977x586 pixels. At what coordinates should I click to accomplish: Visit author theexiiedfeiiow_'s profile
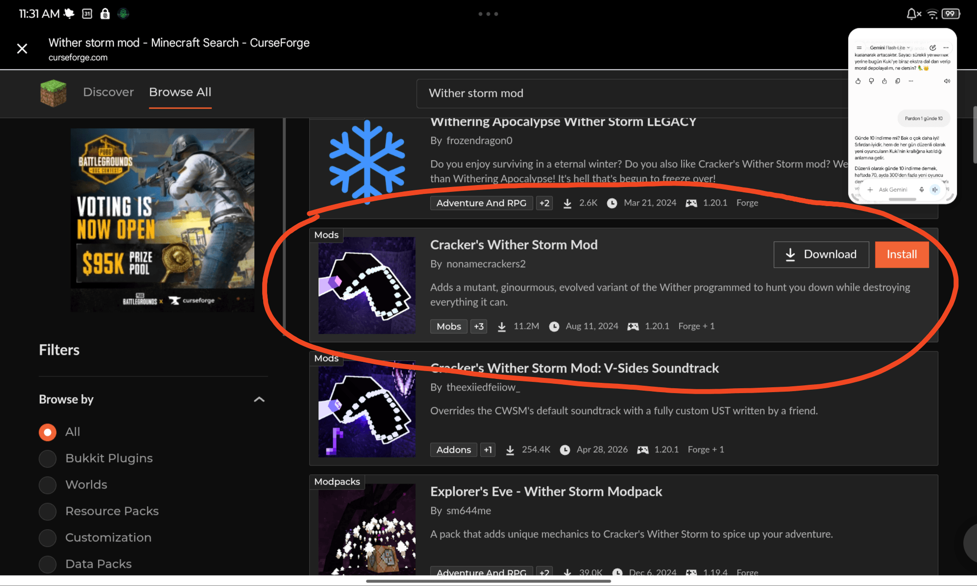pos(483,387)
